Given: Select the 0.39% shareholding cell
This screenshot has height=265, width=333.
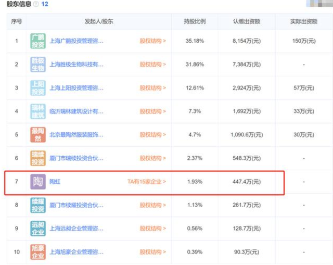Looking at the screenshot, I should pyautogui.click(x=195, y=252).
